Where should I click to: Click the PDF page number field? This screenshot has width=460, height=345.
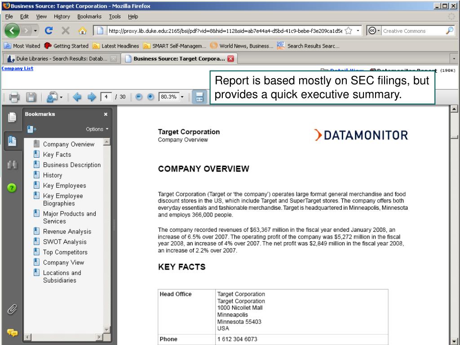point(106,97)
